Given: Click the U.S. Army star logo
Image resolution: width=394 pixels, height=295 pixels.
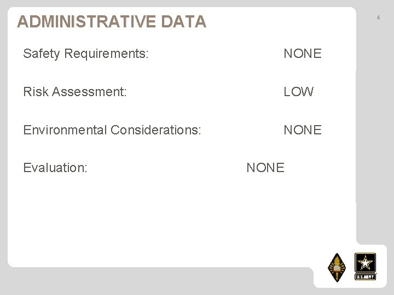Looking at the screenshot, I should click(x=365, y=266).
